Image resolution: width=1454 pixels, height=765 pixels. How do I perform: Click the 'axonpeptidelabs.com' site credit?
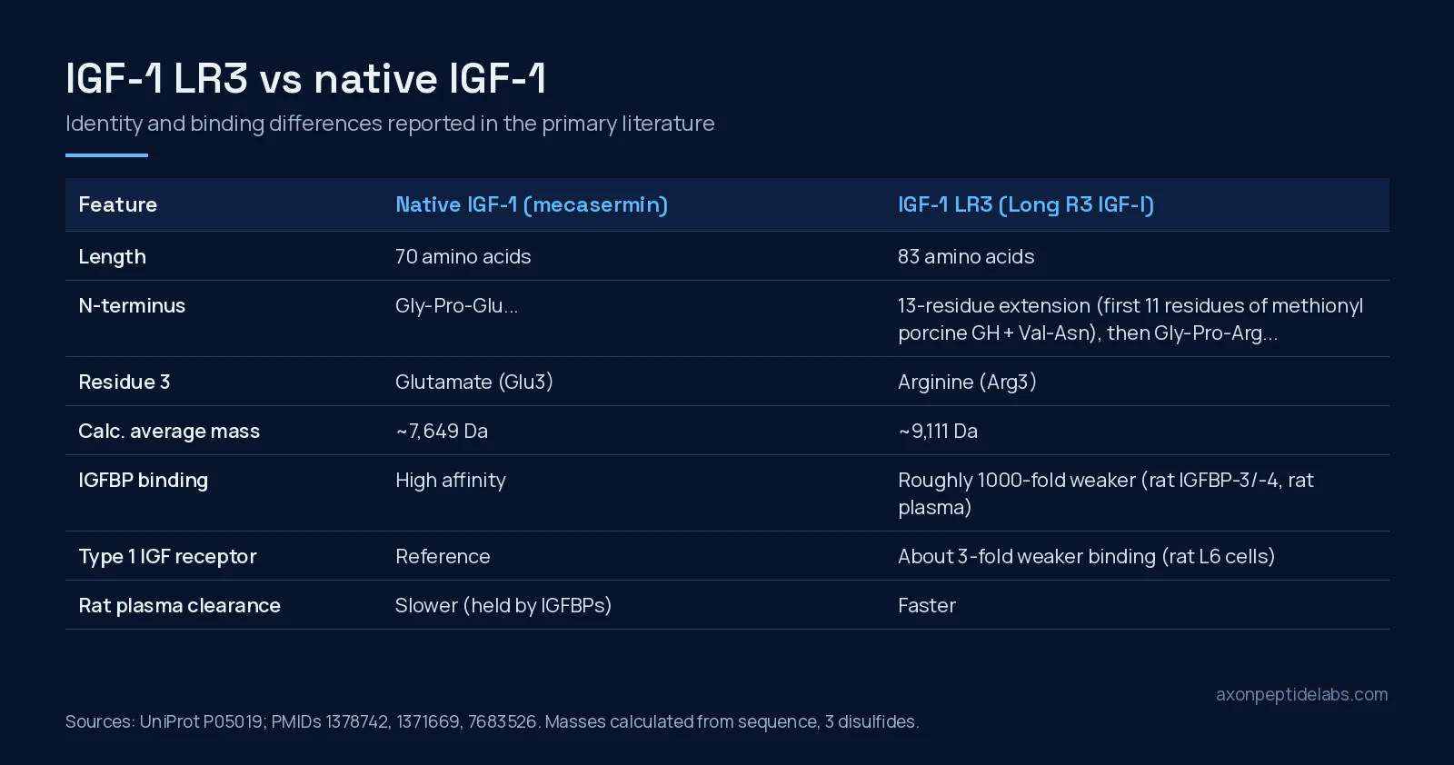click(1302, 695)
